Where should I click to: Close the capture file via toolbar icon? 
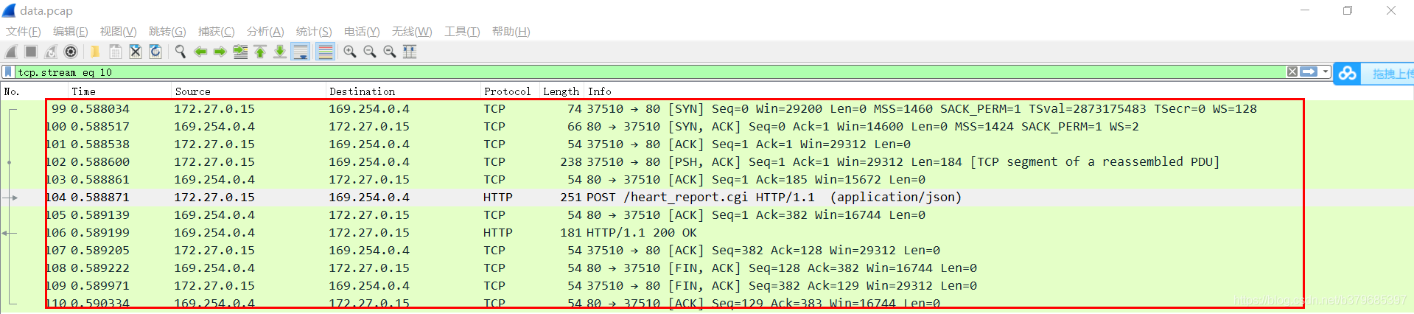[x=136, y=52]
